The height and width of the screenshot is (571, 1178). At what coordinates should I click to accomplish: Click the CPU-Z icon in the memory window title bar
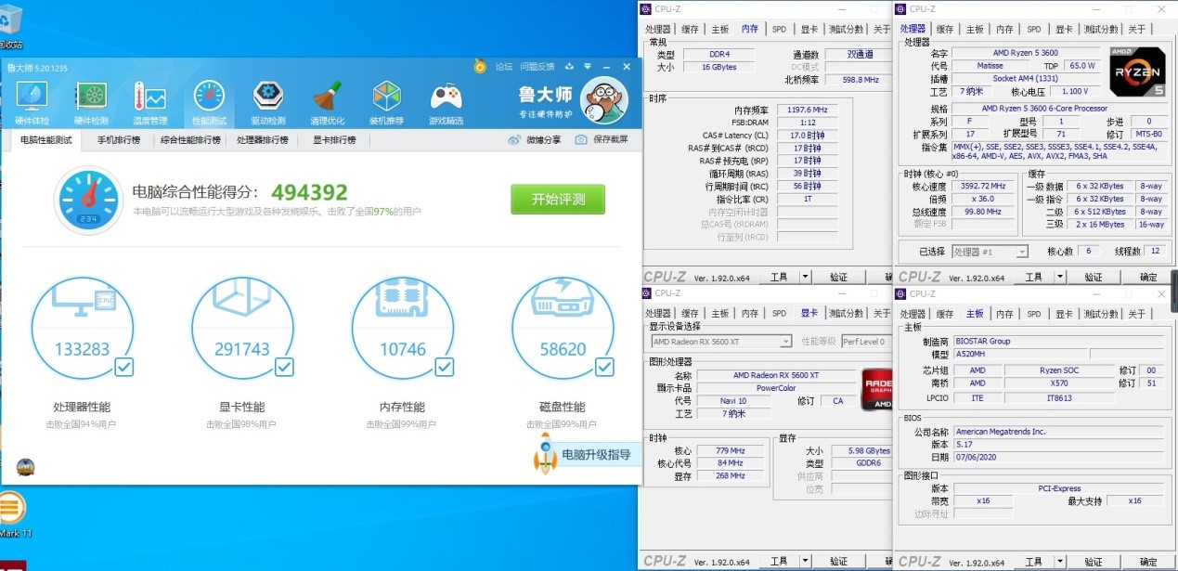pos(646,9)
